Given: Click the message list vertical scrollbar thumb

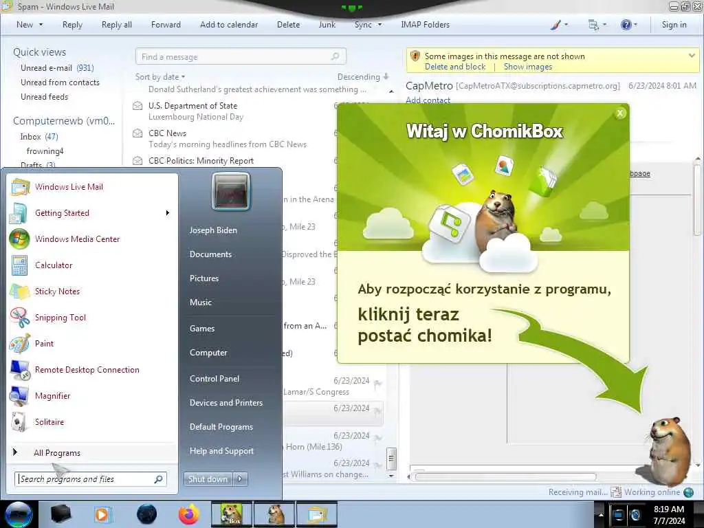Looking at the screenshot, I should pyautogui.click(x=391, y=459).
